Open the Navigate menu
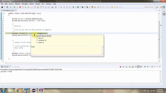 tap(25, 4)
